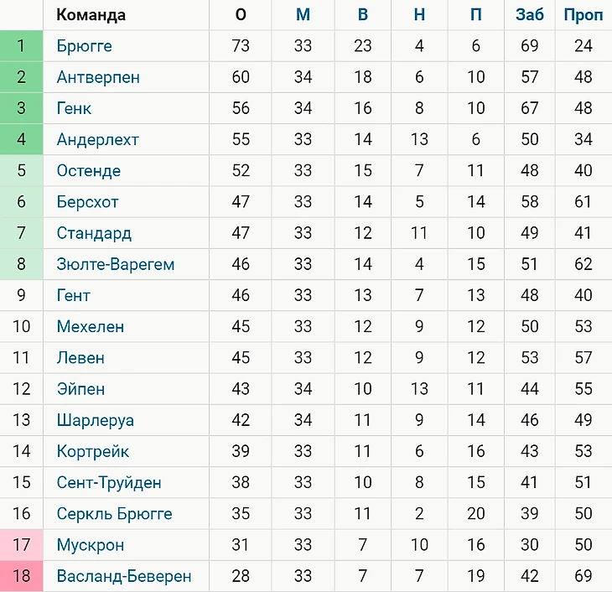Select the Андерлехт team link
The height and width of the screenshot is (592, 612).
(97, 139)
